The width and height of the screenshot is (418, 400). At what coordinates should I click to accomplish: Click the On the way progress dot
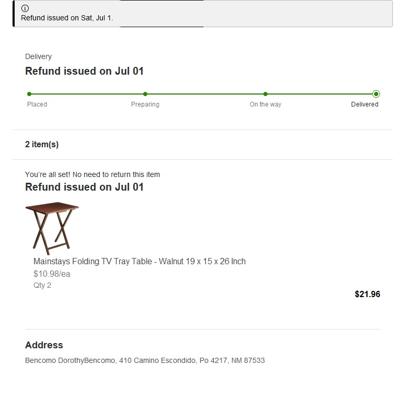[265, 94]
